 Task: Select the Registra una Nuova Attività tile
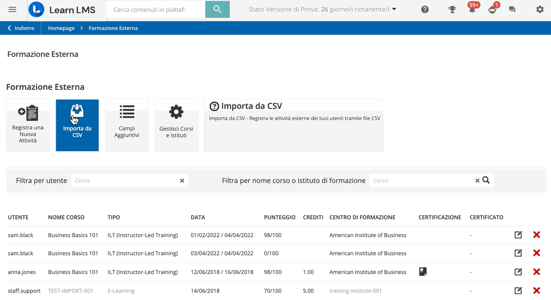28,125
